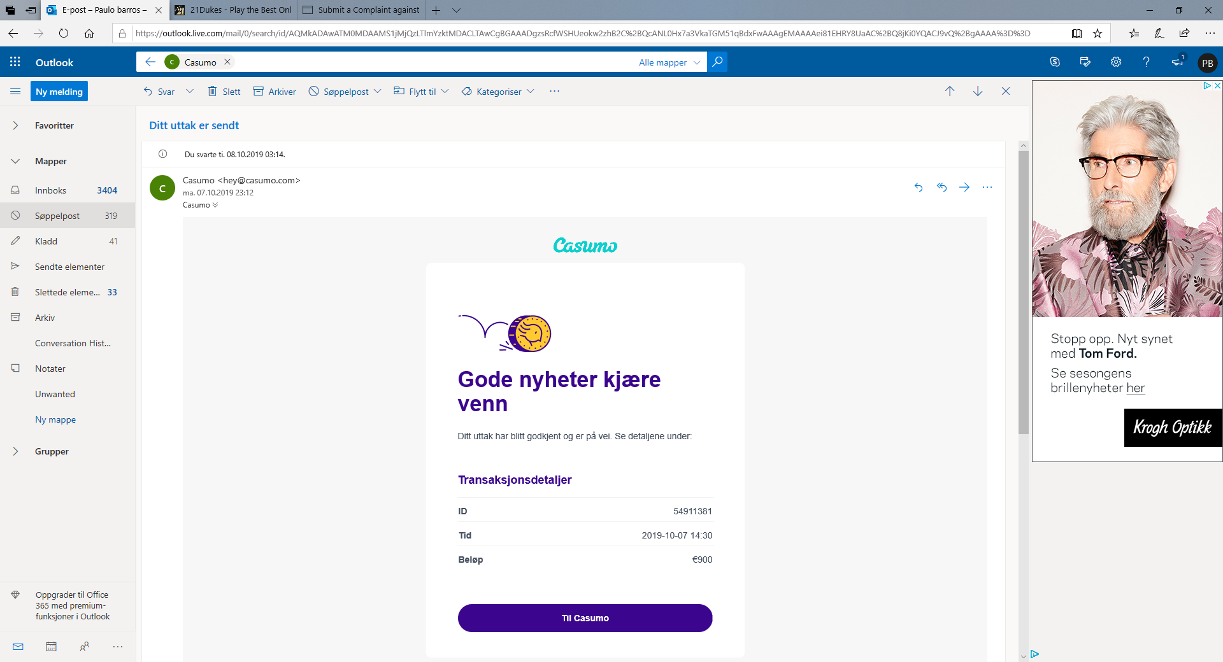Viewport: 1223px width, 662px height.
Task: Switch to the Calendar module icon
Action: tap(52, 647)
